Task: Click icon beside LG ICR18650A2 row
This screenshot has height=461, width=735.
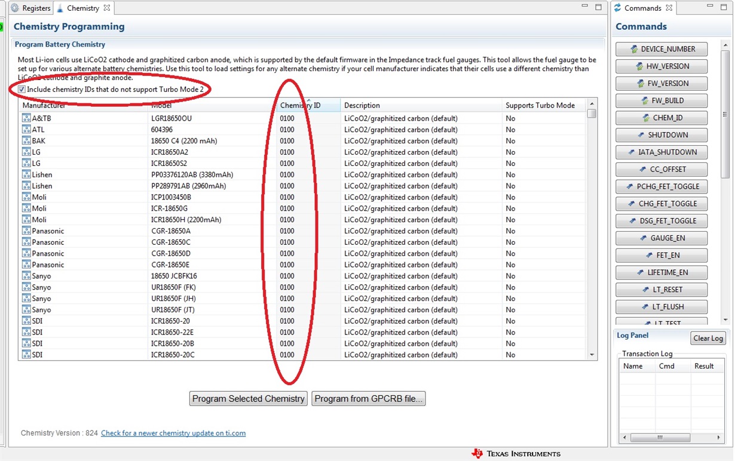Action: [x=26, y=152]
